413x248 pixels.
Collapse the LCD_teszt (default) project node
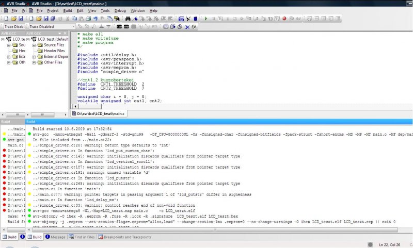pos(28,40)
